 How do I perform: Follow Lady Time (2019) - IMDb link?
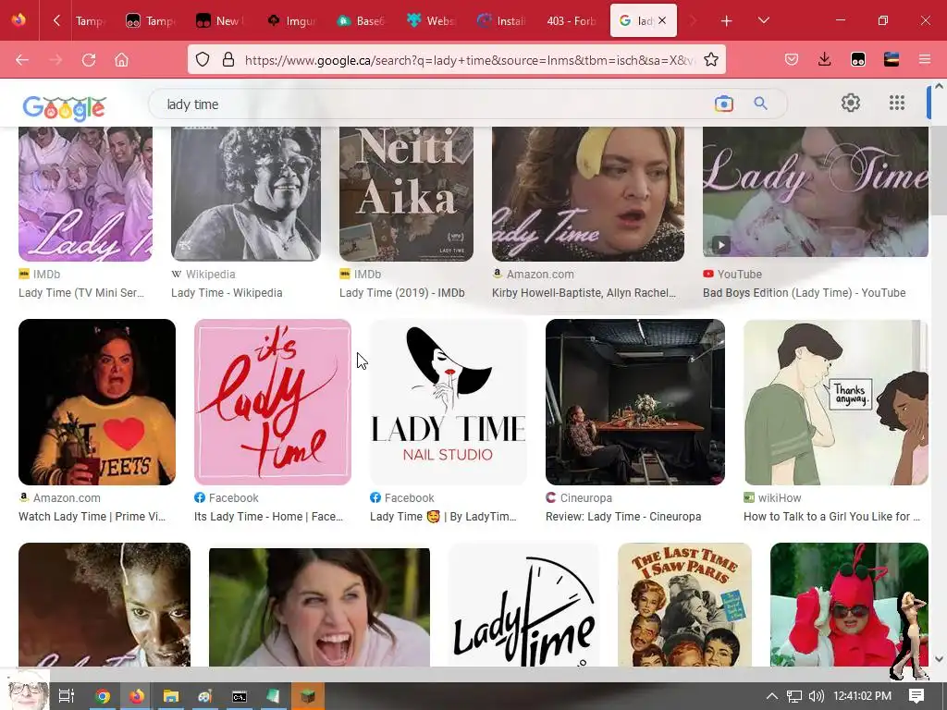pos(401,293)
